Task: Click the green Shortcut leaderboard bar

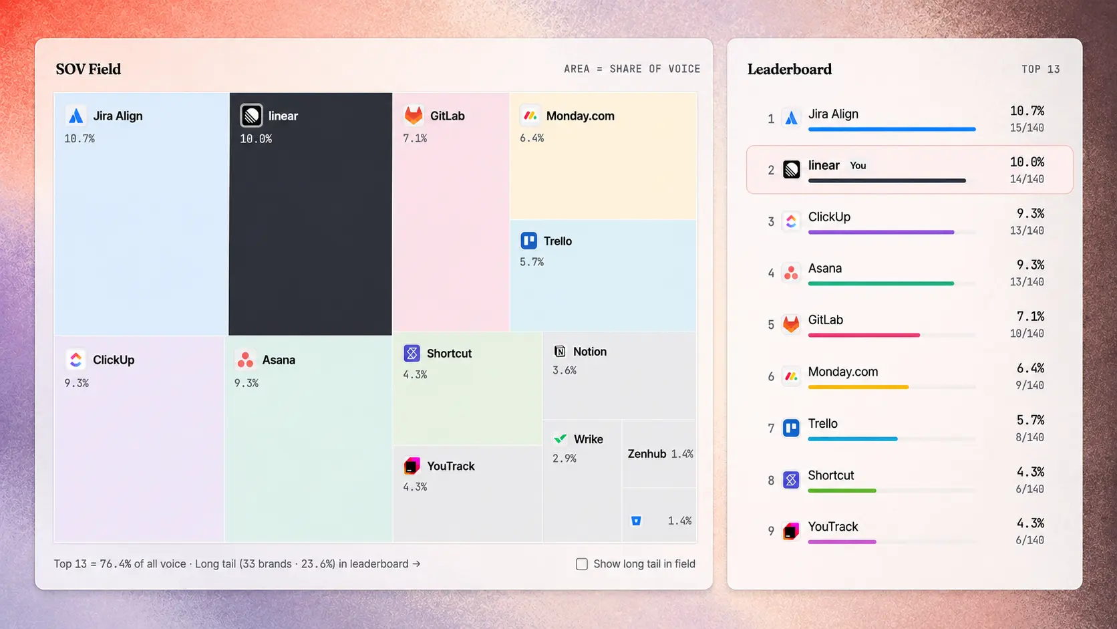Action: pyautogui.click(x=842, y=491)
